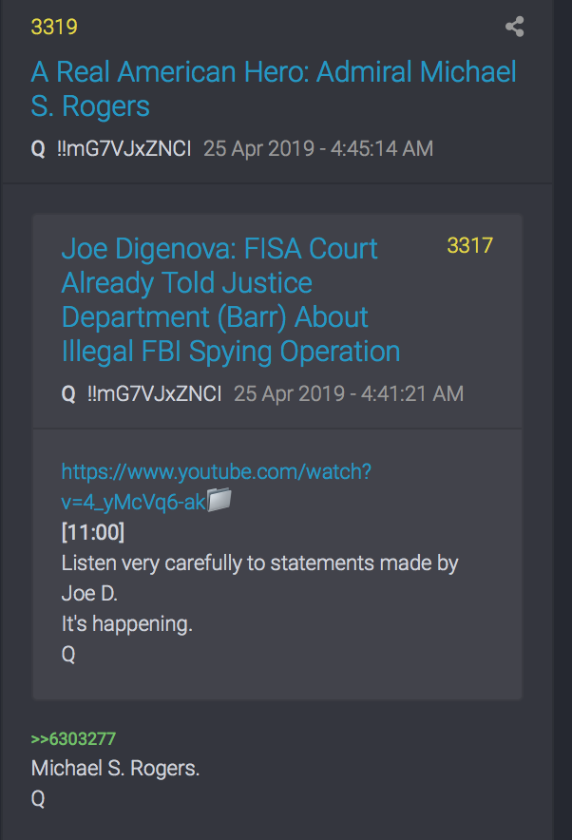572x840 pixels.
Task: Open post number 3319 link
Action: tap(54, 27)
